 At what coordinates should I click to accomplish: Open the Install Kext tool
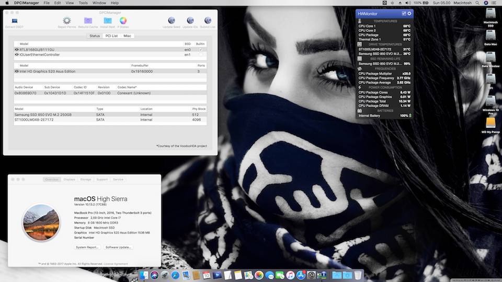point(108,21)
